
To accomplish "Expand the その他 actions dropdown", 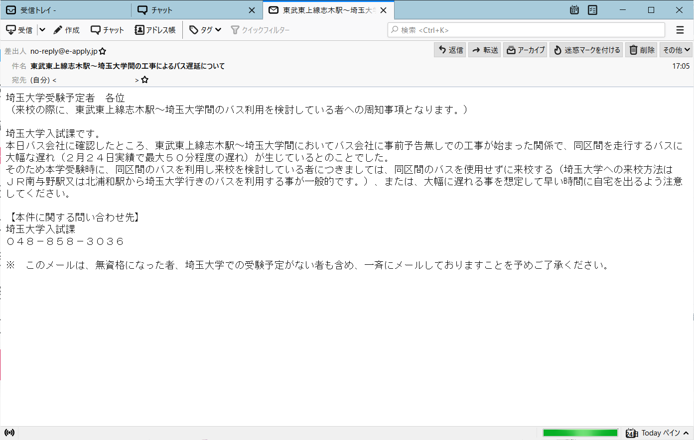I will click(676, 50).
